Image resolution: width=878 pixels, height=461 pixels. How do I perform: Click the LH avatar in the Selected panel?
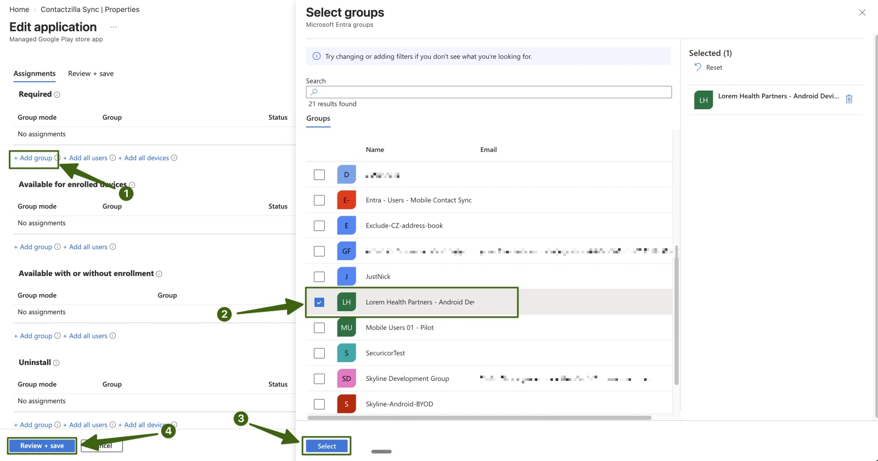[703, 100]
